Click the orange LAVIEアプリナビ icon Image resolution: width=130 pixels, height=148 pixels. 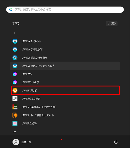point(15,90)
